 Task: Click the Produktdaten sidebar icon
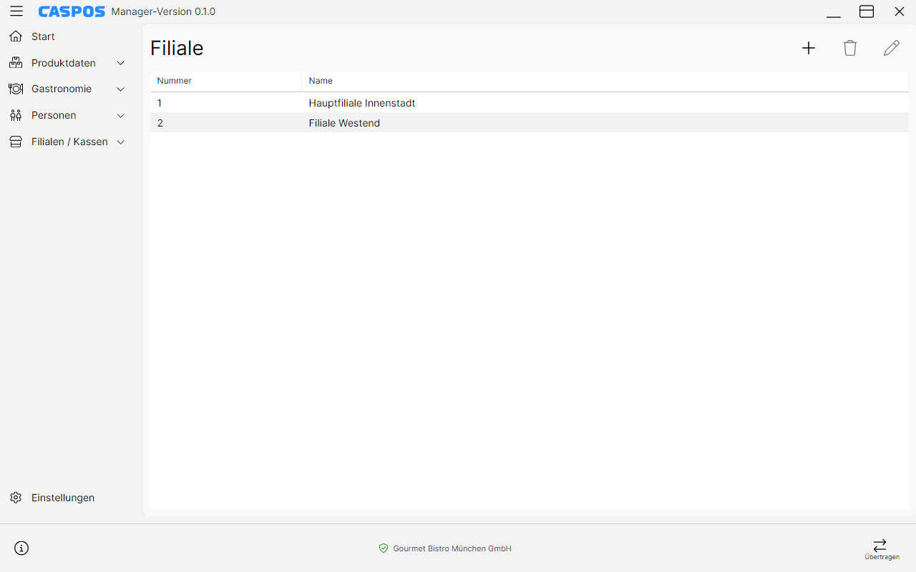pos(16,63)
